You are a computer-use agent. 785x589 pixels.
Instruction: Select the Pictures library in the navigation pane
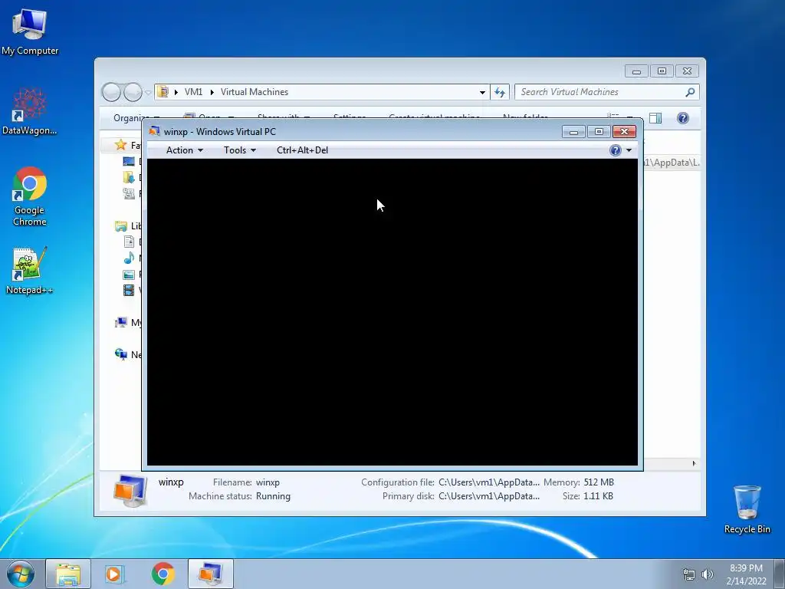pyautogui.click(x=132, y=275)
